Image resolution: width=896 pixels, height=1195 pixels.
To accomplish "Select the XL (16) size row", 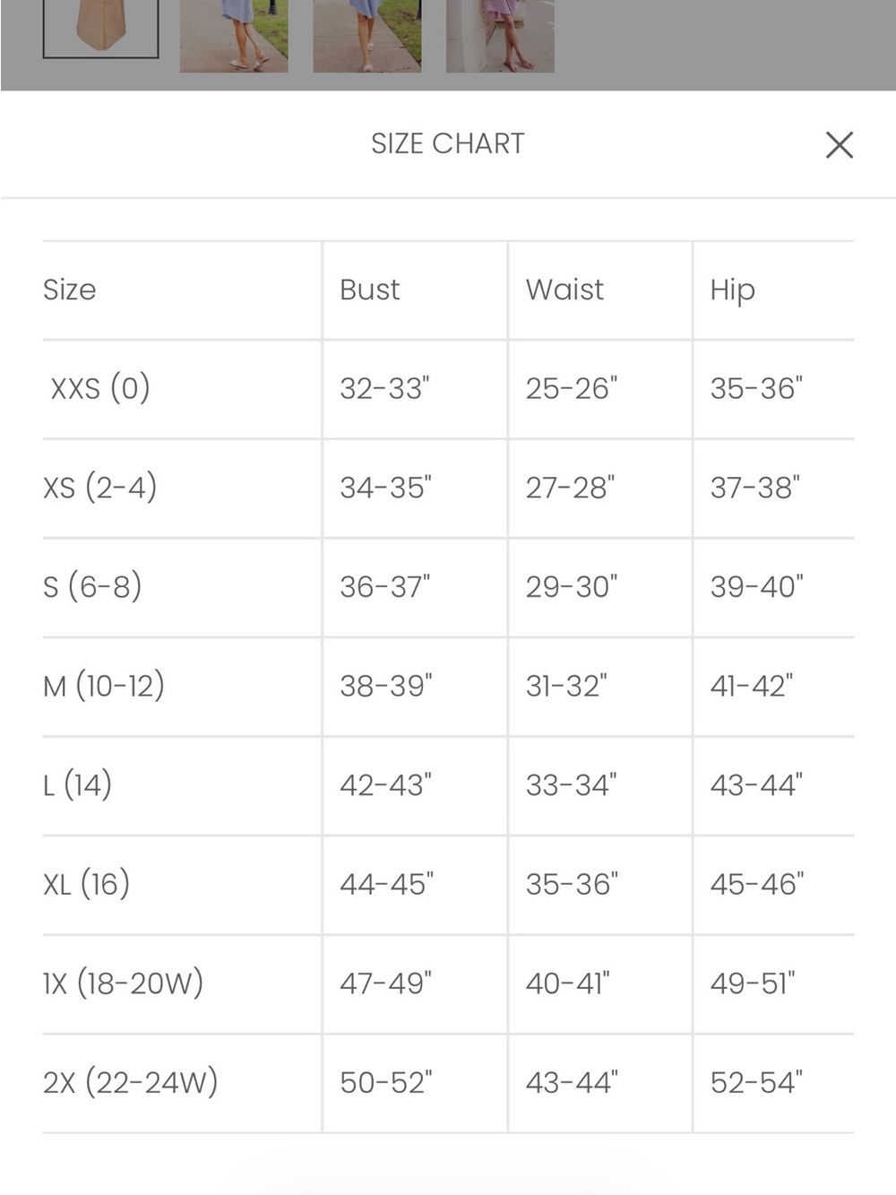I will 448,885.
